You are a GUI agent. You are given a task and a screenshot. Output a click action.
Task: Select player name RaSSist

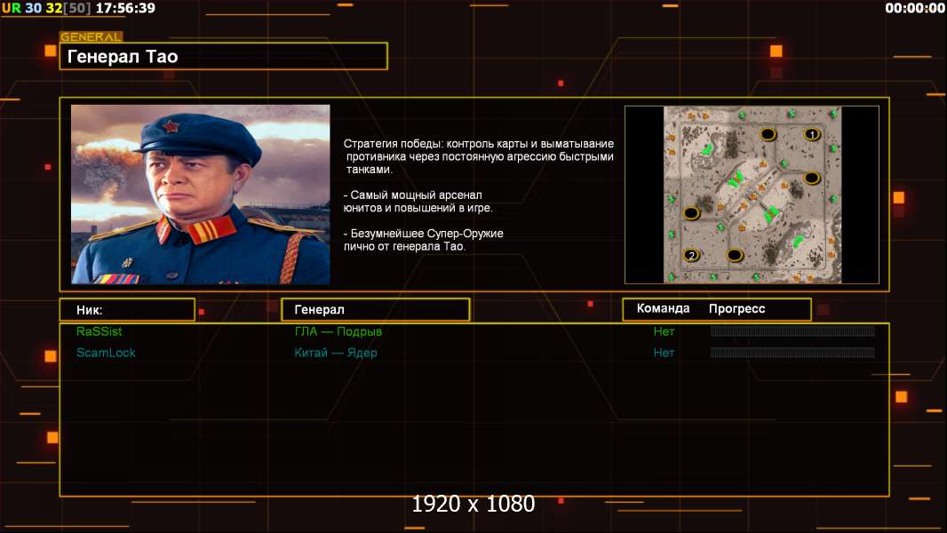click(99, 331)
